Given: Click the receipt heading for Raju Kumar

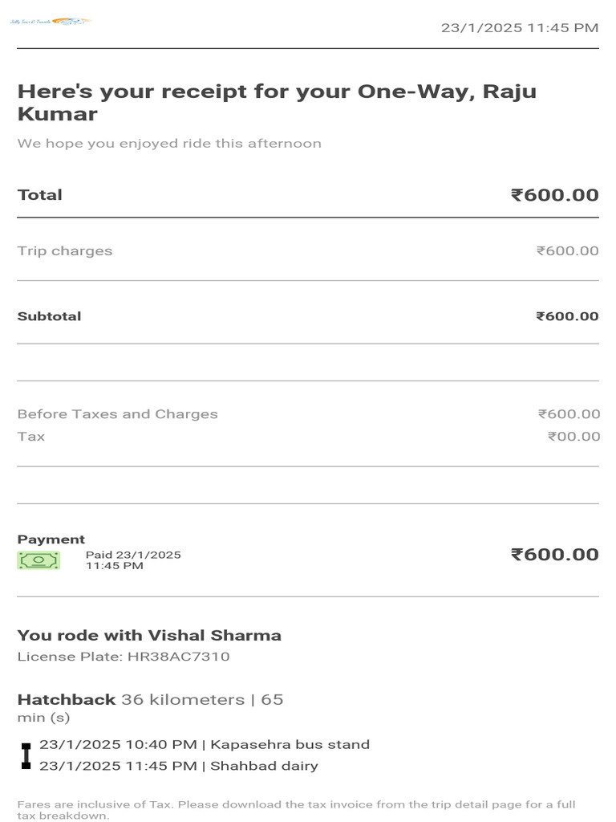Looking at the screenshot, I should pos(277,102).
